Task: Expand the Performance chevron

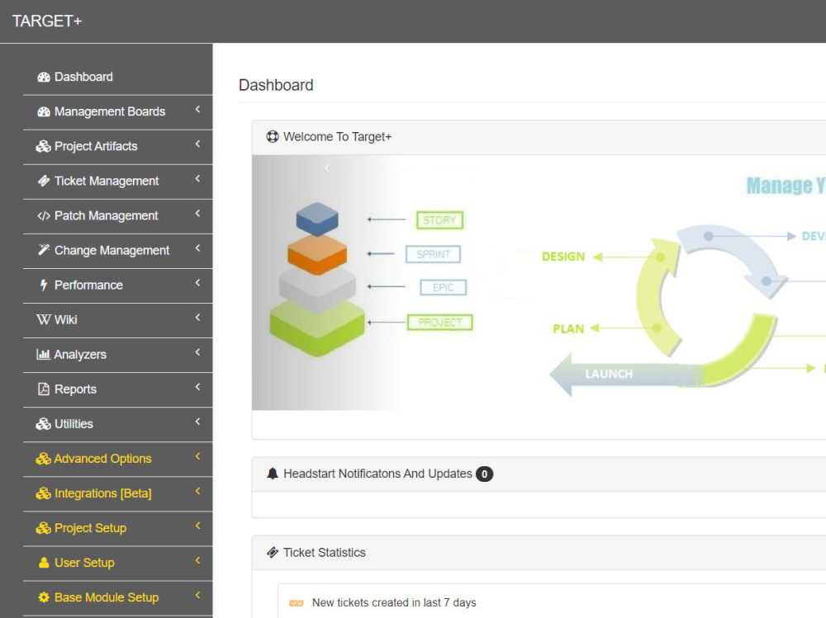Action: (x=198, y=283)
